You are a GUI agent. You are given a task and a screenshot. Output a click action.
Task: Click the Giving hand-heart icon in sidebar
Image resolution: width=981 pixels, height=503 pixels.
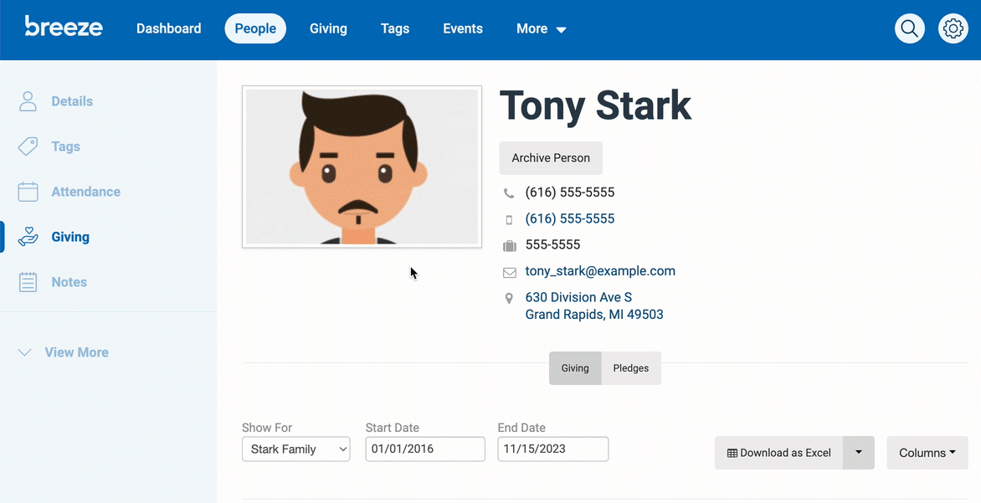coord(28,237)
